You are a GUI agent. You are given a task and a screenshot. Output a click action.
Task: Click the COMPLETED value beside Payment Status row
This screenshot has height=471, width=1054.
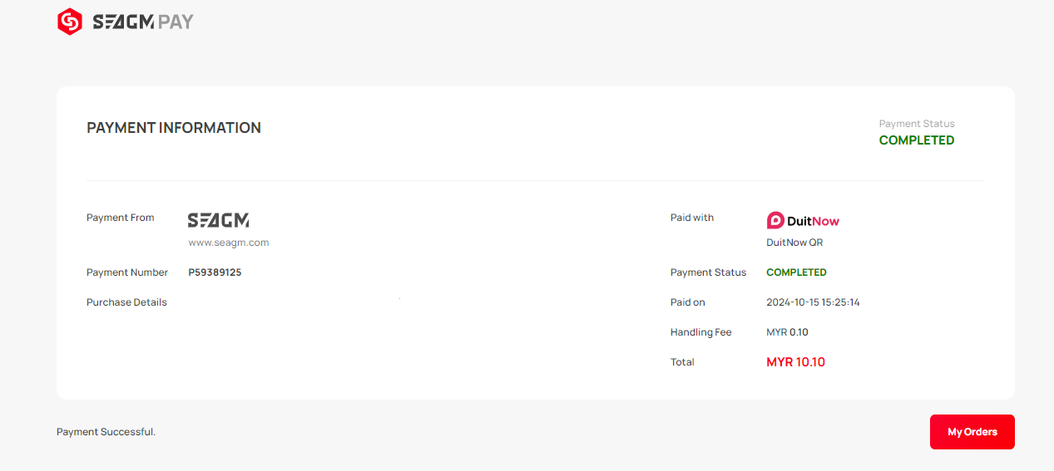tap(796, 272)
